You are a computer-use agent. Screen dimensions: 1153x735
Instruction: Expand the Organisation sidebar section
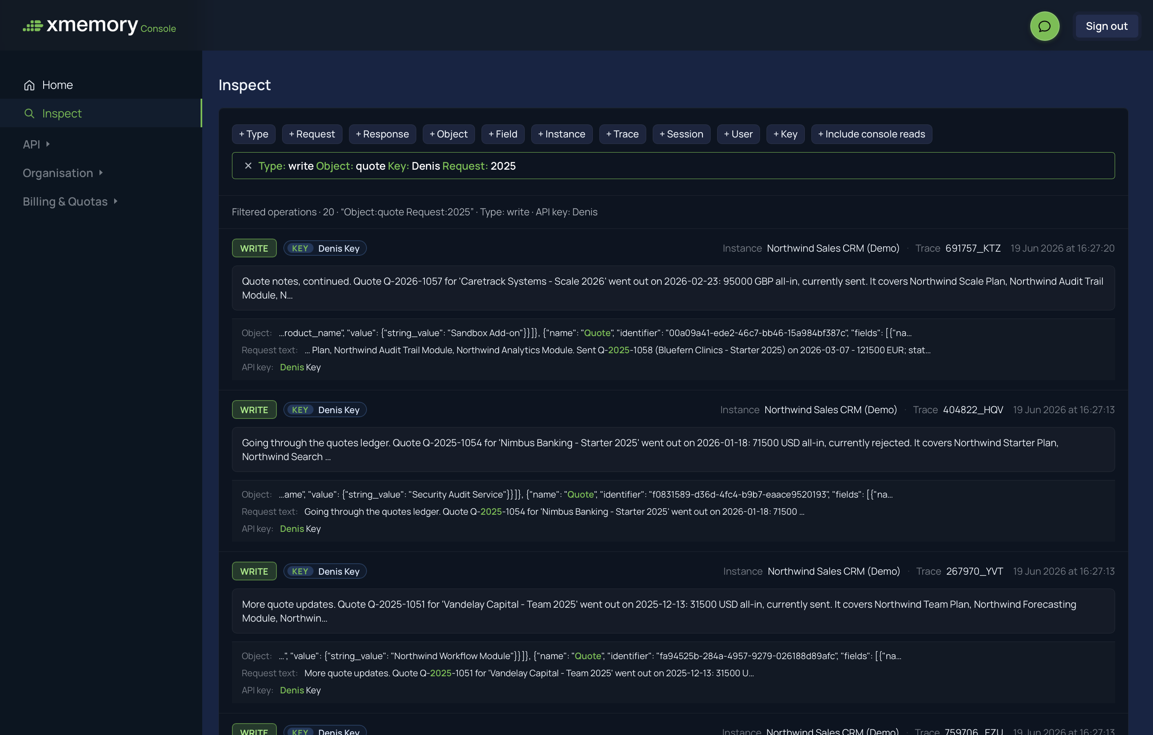pyautogui.click(x=63, y=173)
